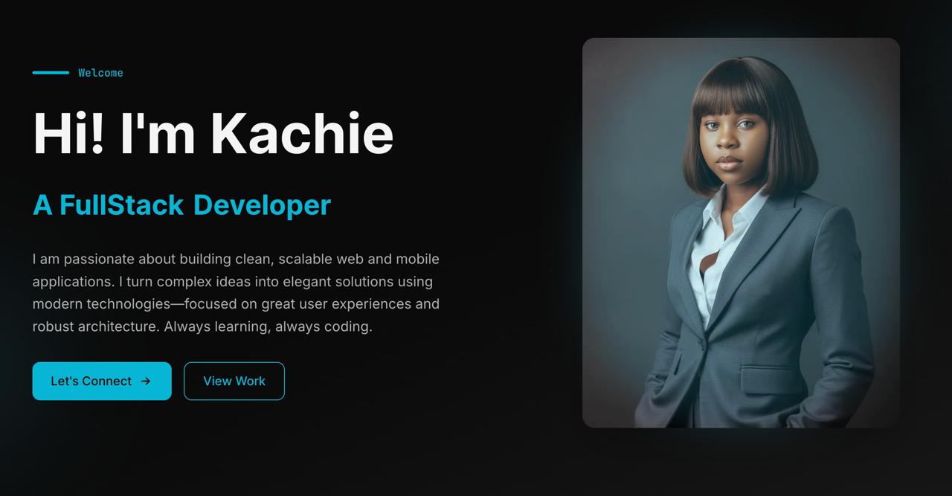Click the sentence "Always learning, always coding."
The height and width of the screenshot is (496, 952).
[x=268, y=326]
